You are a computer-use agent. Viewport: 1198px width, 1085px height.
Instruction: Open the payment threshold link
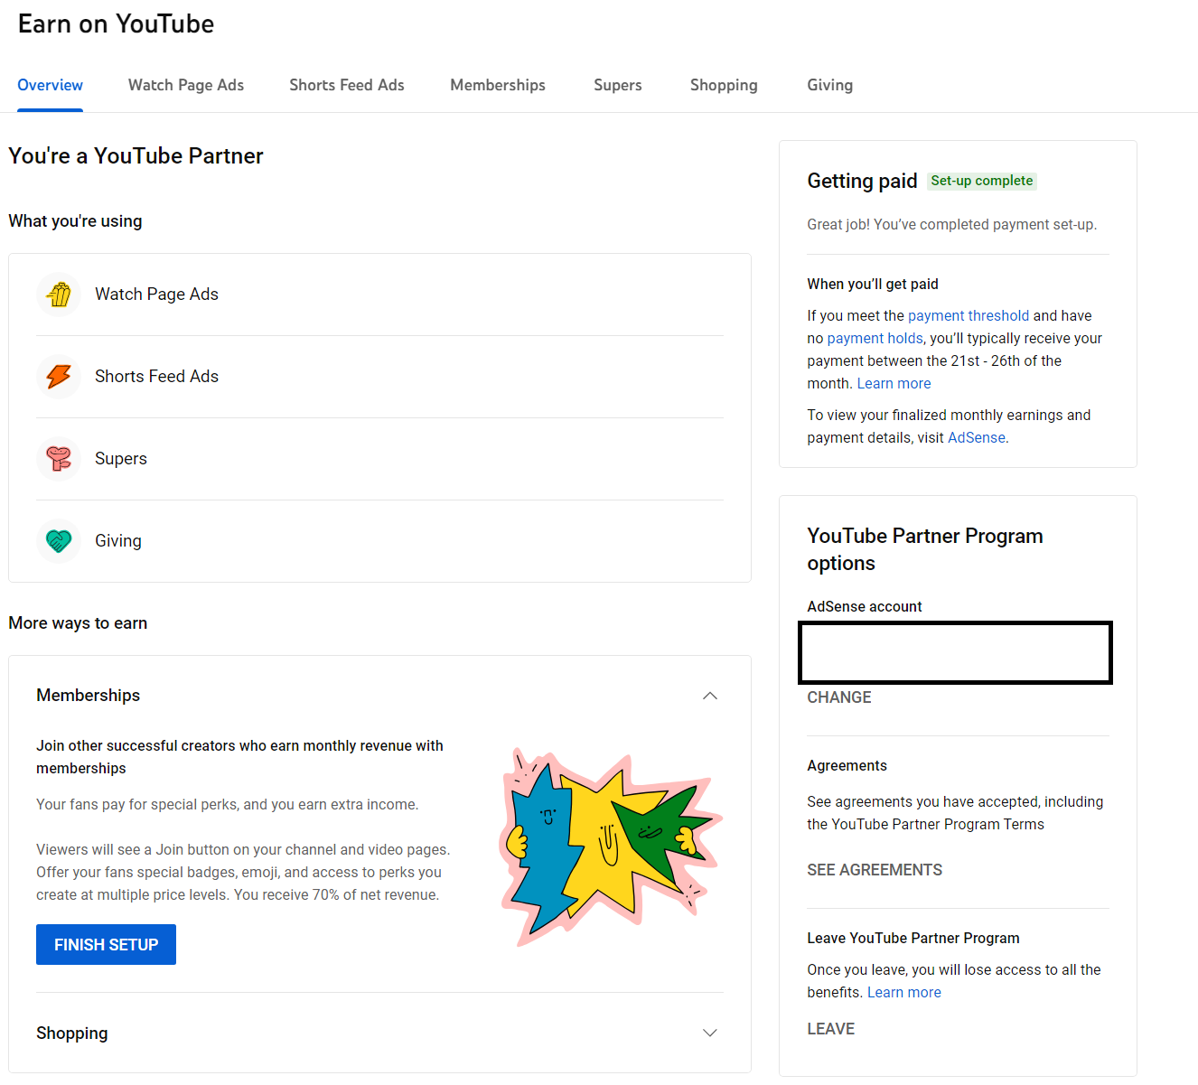click(968, 315)
